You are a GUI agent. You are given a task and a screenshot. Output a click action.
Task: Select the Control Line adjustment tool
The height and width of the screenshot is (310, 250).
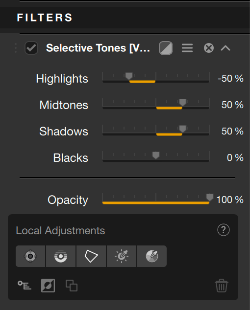(x=61, y=256)
